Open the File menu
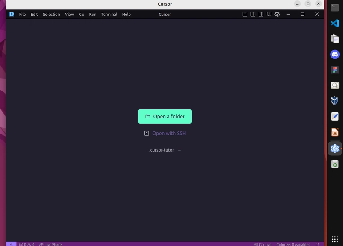The image size is (343, 246). click(x=22, y=14)
